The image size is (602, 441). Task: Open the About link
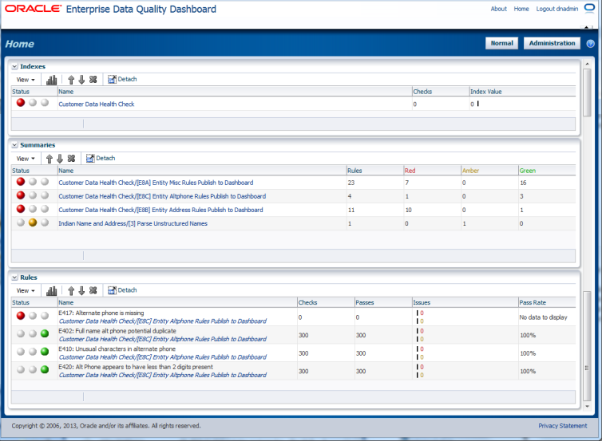[499, 9]
